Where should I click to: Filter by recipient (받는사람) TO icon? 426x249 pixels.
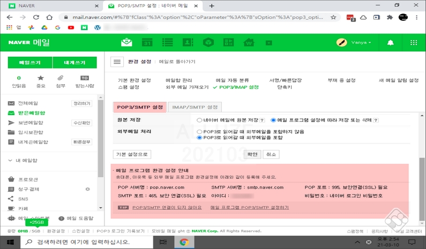(85, 81)
